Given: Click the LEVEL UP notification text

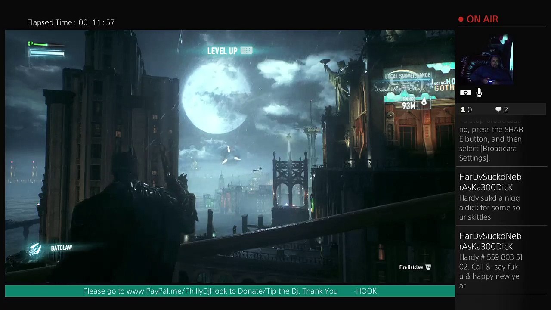Looking at the screenshot, I should coord(222,51).
